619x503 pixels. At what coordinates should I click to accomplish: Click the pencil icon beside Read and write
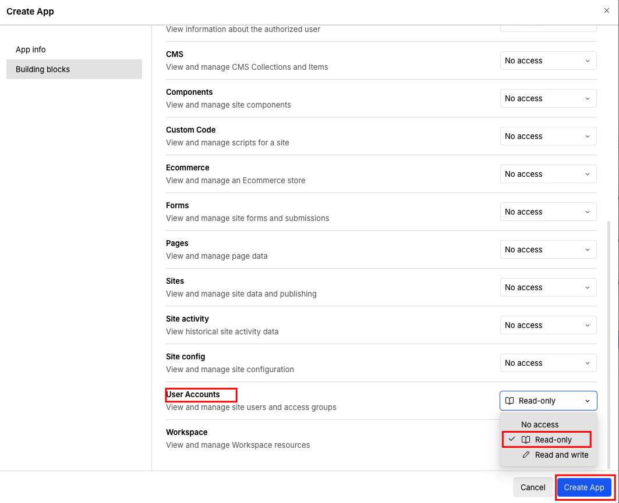[525, 455]
